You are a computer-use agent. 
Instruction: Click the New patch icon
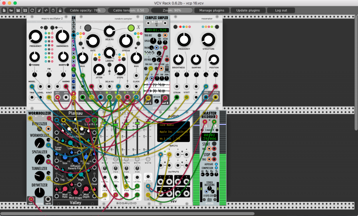[4, 10]
